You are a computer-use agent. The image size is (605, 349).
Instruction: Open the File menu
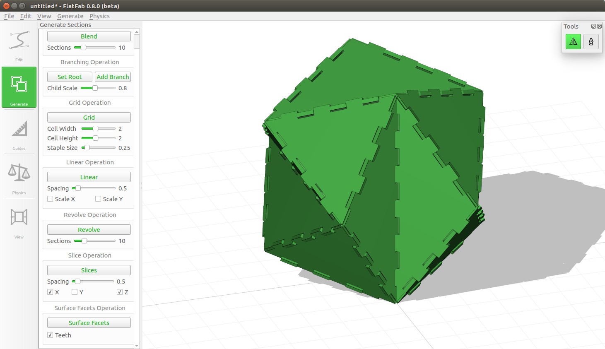click(9, 16)
